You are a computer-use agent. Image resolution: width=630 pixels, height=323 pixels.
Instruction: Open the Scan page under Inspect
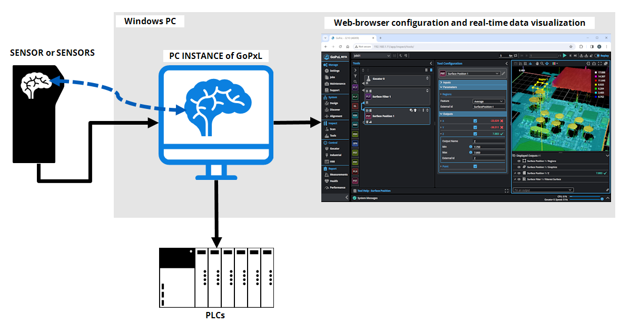pyautogui.click(x=332, y=129)
